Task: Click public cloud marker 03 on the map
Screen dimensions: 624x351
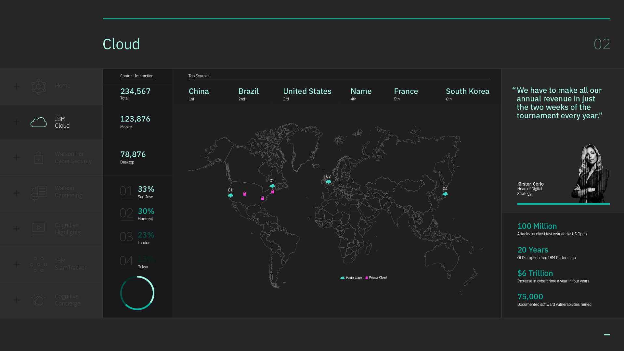Action: pyautogui.click(x=328, y=182)
